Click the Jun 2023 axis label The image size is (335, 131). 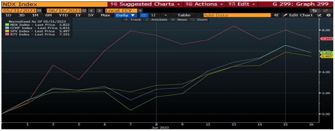pyautogui.click(x=160, y=128)
